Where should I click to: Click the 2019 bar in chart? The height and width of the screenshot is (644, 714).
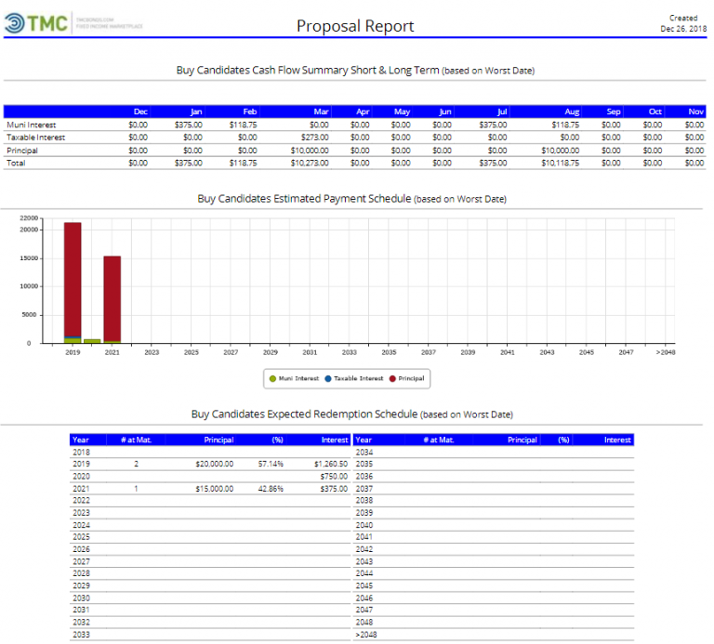[73, 283]
